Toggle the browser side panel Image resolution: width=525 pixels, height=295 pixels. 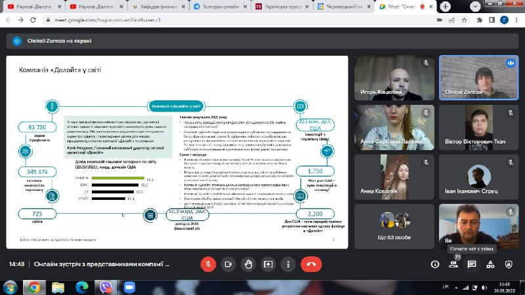(492, 20)
